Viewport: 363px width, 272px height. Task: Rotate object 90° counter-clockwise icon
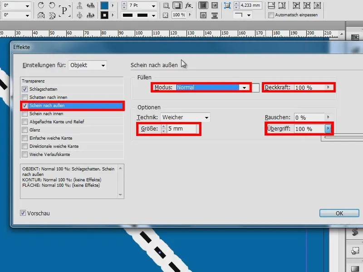coord(52,5)
